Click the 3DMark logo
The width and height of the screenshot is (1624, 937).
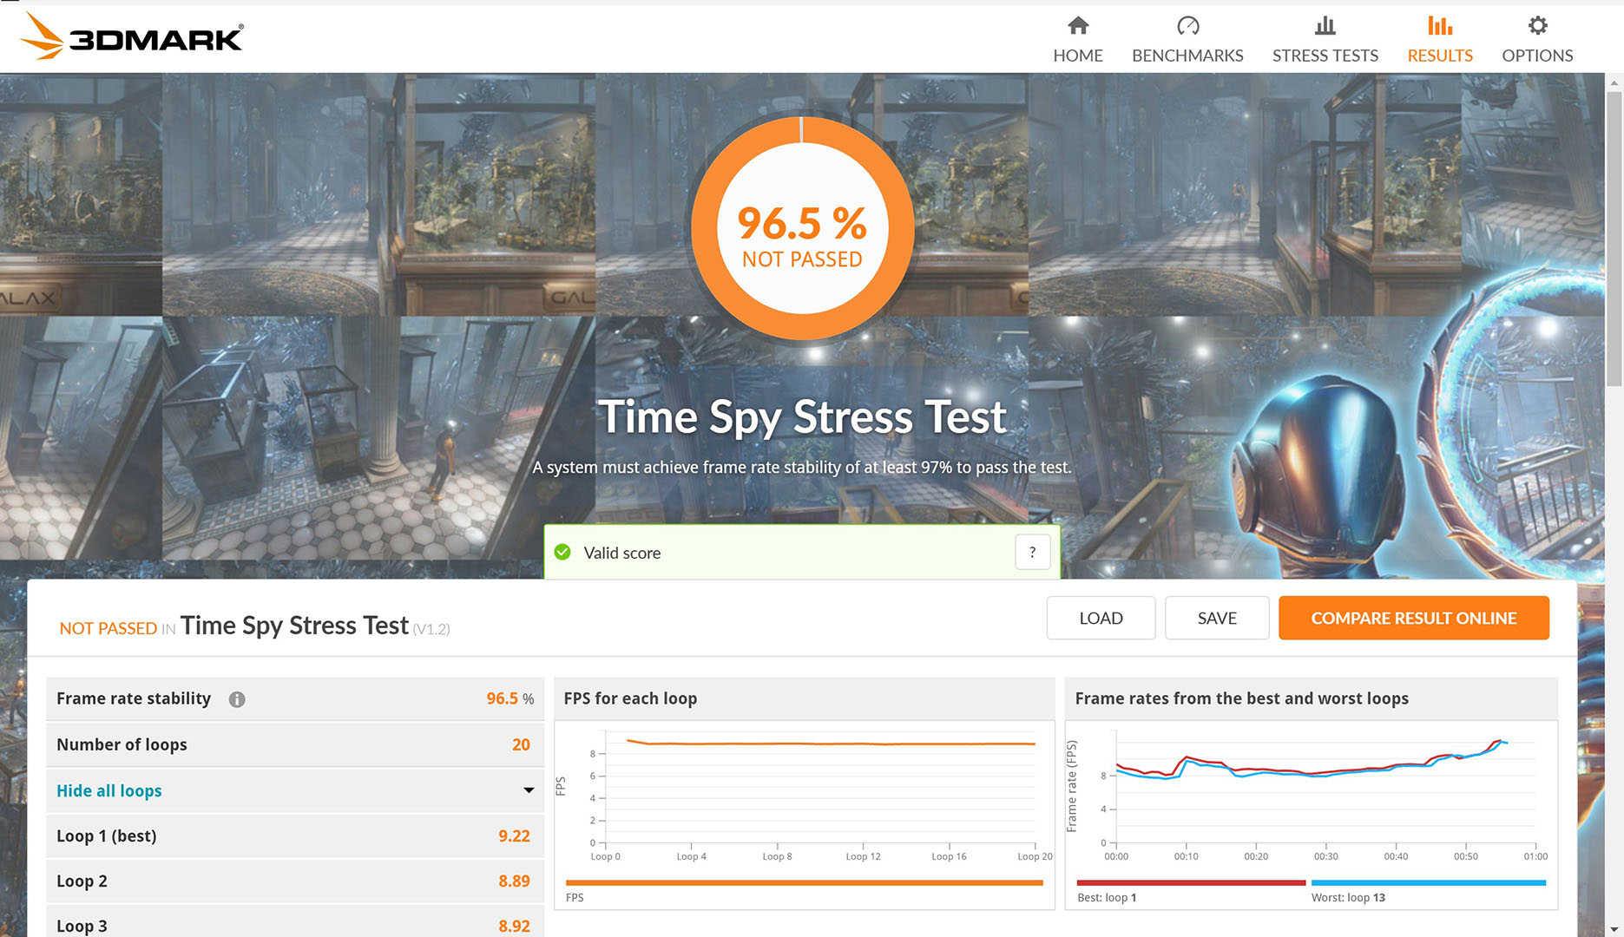click(x=132, y=36)
